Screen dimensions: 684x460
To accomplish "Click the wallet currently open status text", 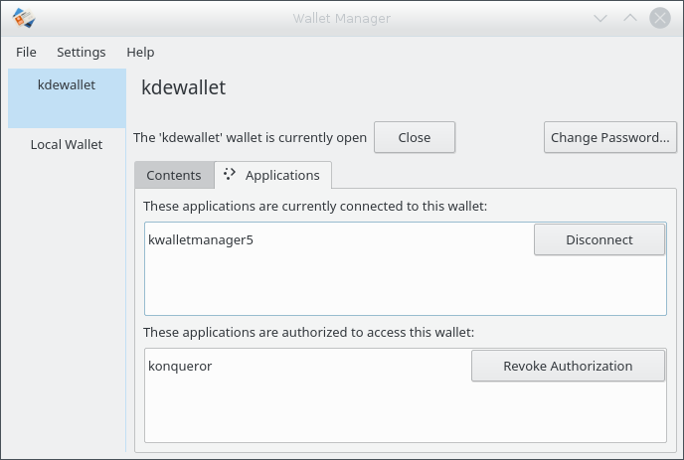I will point(250,138).
